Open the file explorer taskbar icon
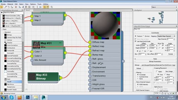 pyautogui.click(x=36, y=97)
